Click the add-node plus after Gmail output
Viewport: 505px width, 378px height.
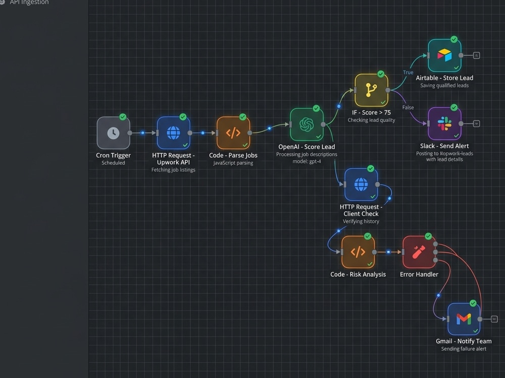click(x=494, y=319)
